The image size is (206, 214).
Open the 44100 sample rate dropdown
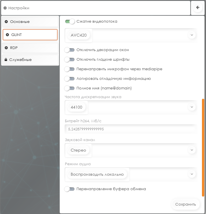192,107
